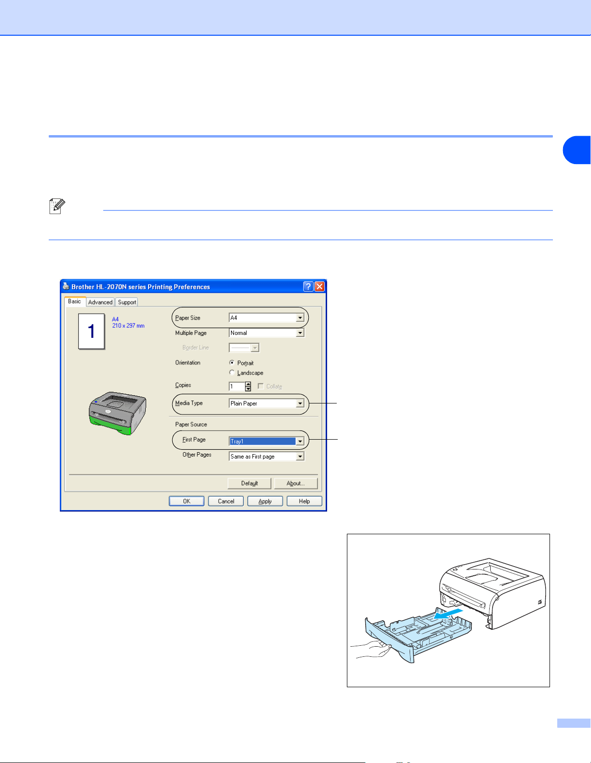Click the Copies number field
Screen dimensions: 591x763
point(237,387)
